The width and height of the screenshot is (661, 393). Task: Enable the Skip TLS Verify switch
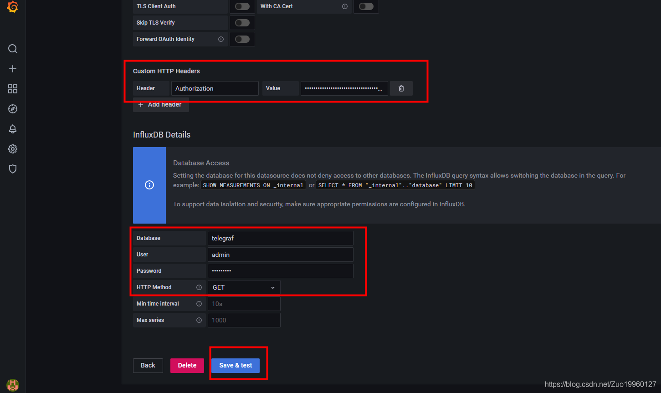click(x=242, y=23)
